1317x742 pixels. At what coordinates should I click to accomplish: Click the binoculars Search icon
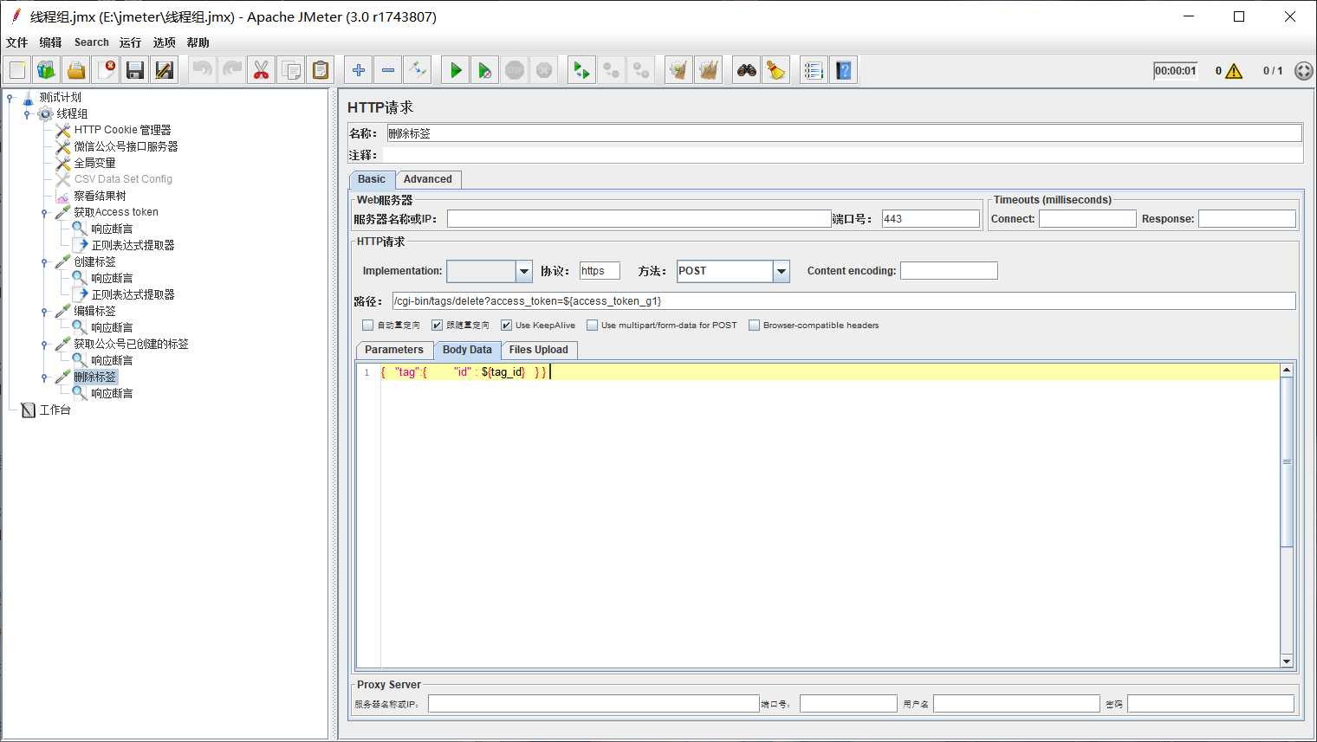[747, 70]
